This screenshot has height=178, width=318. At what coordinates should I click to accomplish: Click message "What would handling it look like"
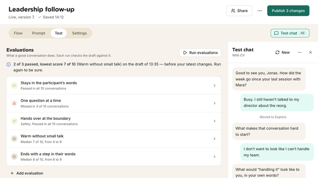click(269, 172)
